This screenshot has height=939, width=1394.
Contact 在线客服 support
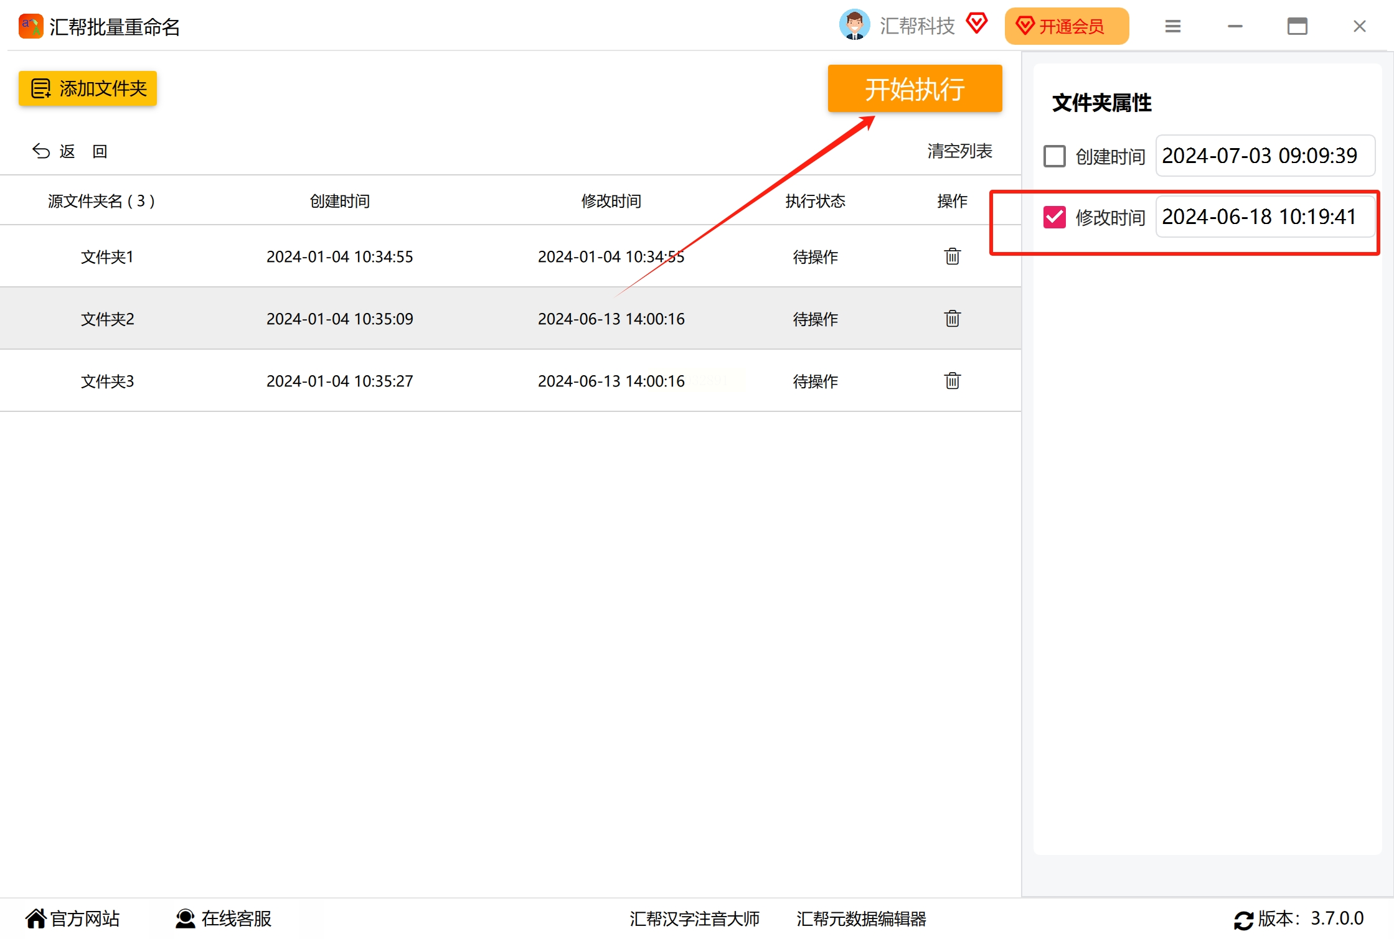point(224,918)
